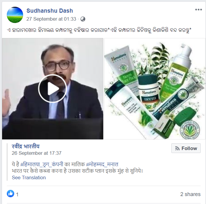Image resolution: width=206 pixels, height=204 pixels.
Task: Open Sudhanshu Dash's profile picture
Action: point(15,15)
